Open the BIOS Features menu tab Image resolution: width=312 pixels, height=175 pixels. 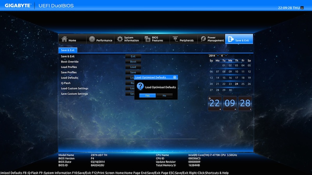pos(156,39)
